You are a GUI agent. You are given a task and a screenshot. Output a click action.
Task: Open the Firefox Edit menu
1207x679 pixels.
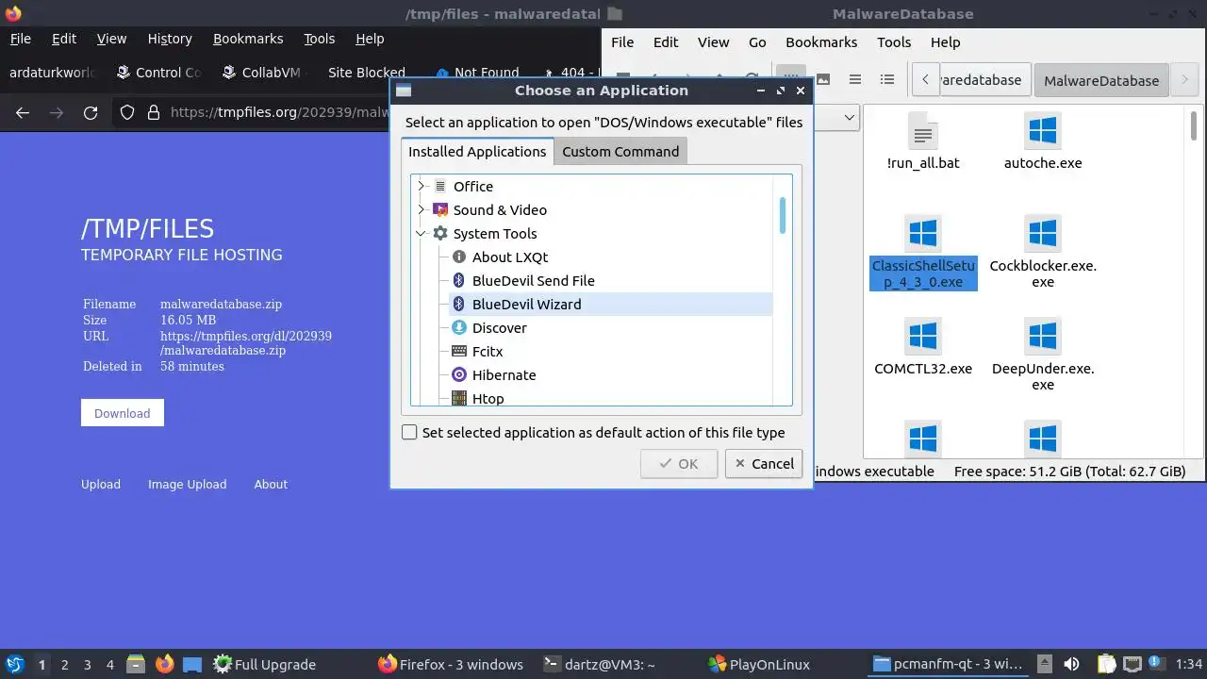(x=64, y=39)
